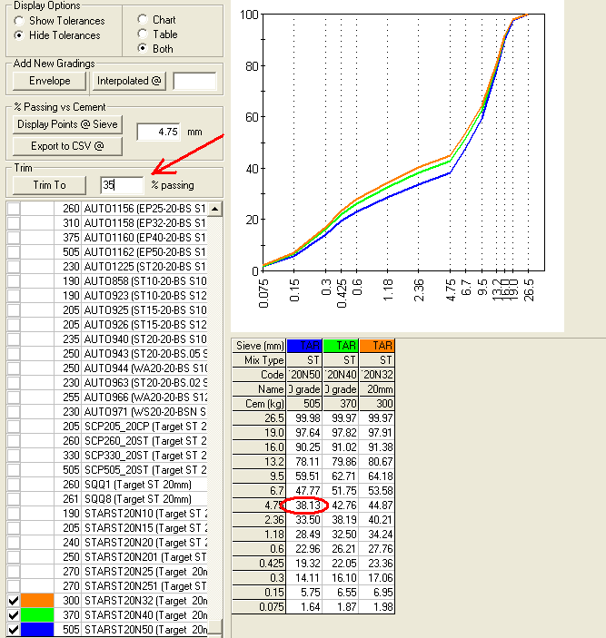This screenshot has width=606, height=638.
Task: Click the Envelope button
Action: pos(49,82)
